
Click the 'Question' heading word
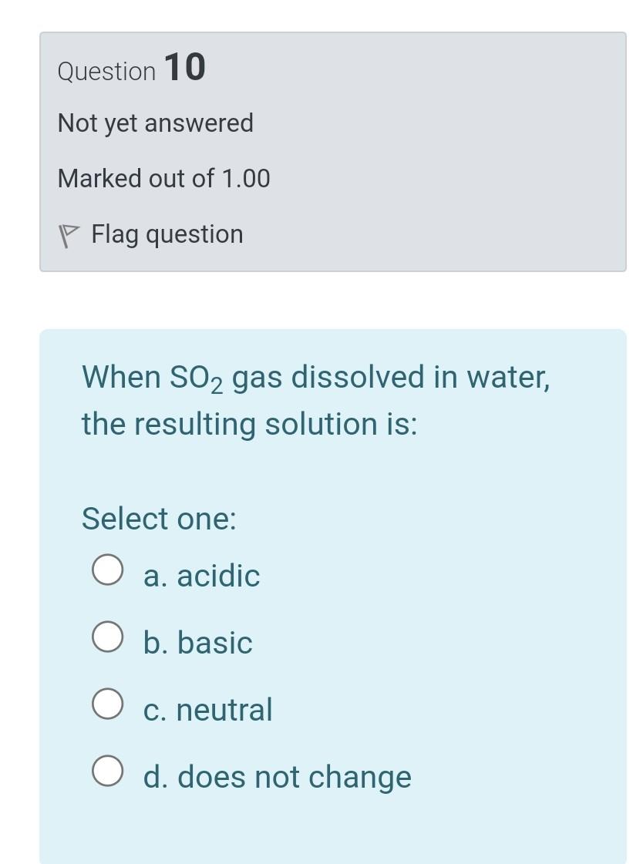point(107,72)
